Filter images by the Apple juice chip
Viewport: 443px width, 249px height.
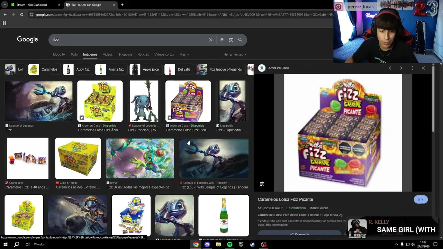[x=145, y=70]
